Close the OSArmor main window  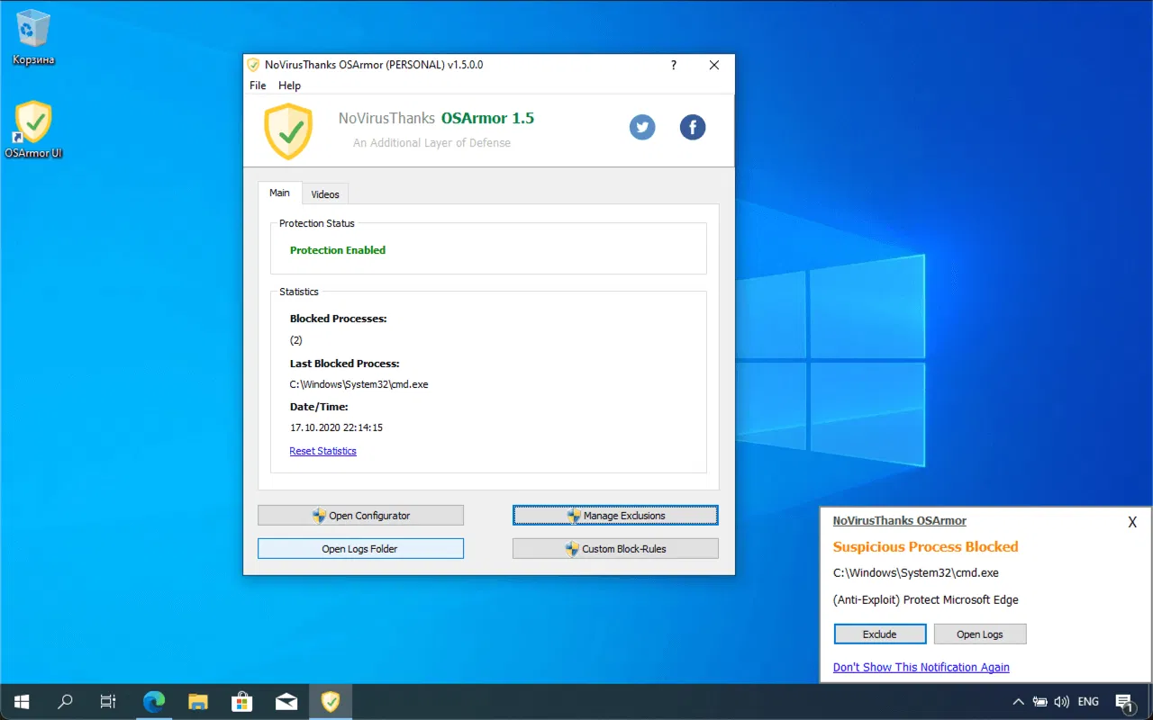click(x=714, y=65)
